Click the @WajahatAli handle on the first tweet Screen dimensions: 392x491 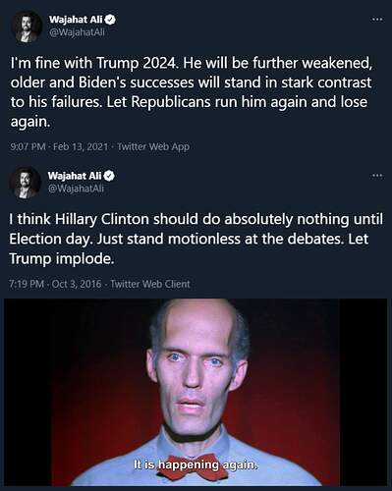[x=77, y=32]
